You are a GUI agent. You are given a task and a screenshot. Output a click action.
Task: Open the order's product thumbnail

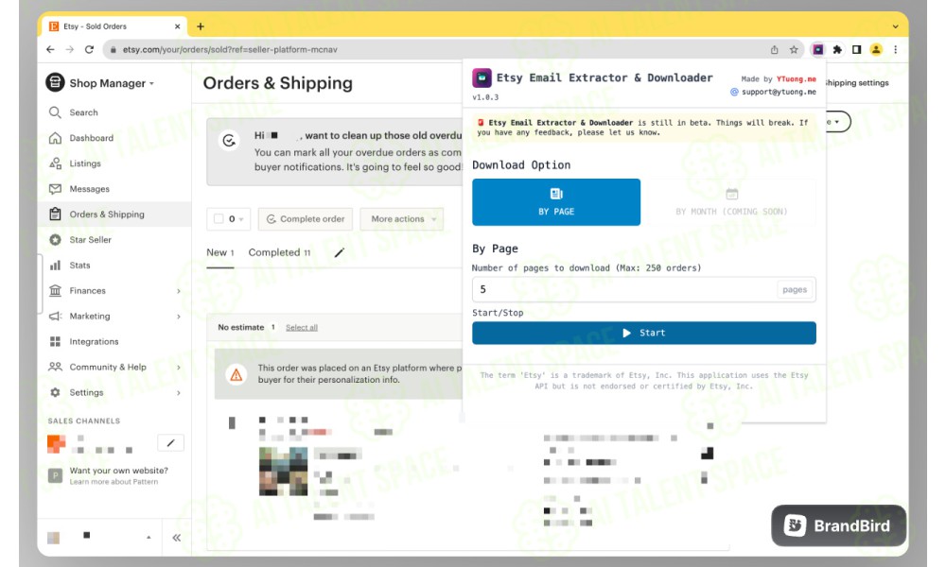[x=283, y=472]
